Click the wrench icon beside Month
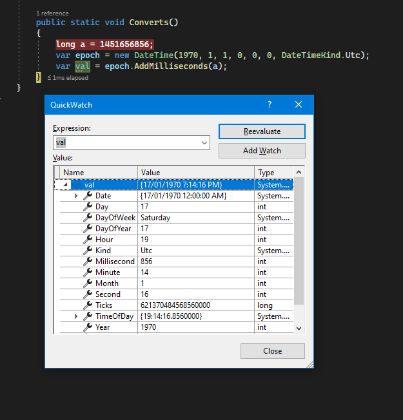403x420 pixels. (88, 283)
